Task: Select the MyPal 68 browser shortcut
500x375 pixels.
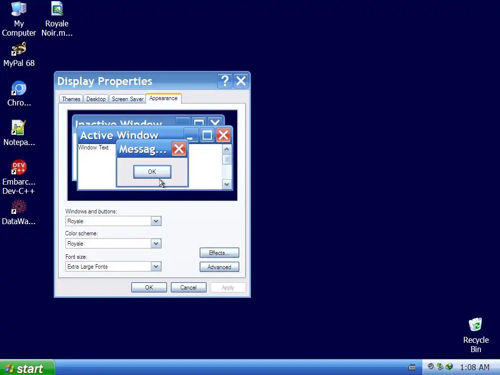Action: click(19, 54)
